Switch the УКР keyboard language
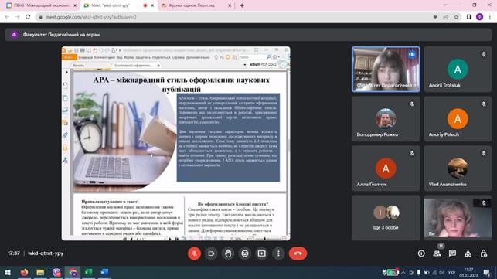The width and height of the screenshot is (497, 279). tap(451, 272)
